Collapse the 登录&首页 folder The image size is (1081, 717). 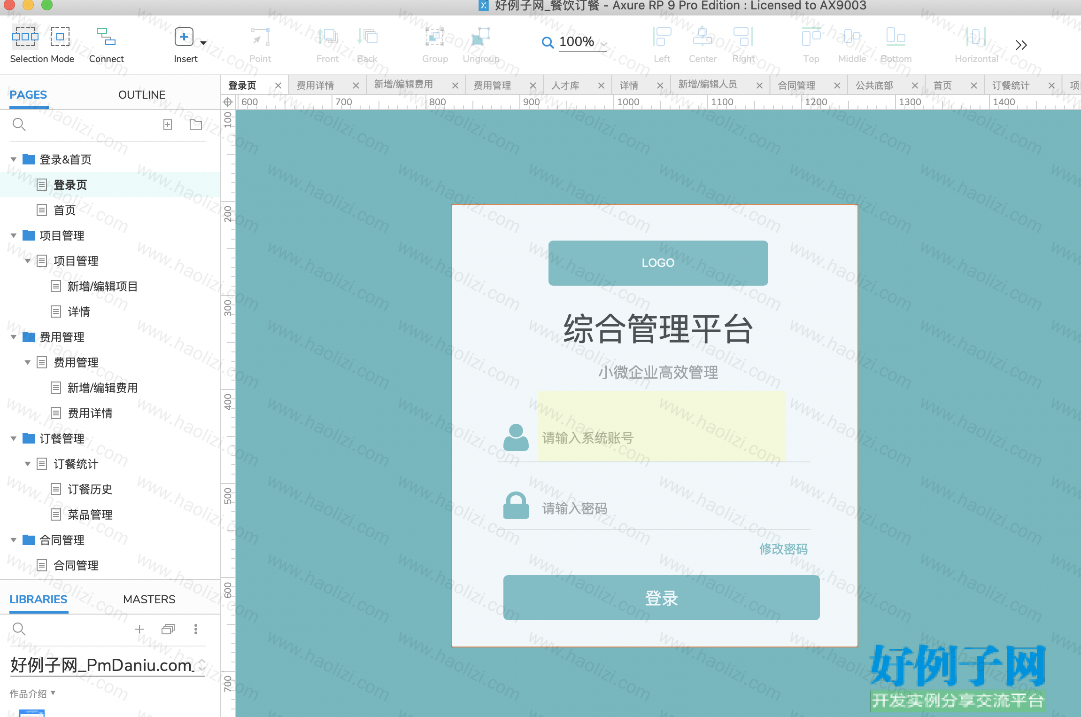point(14,159)
